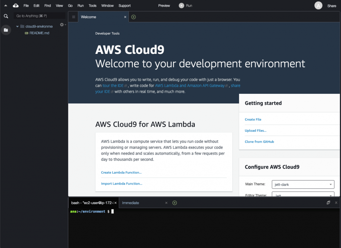This screenshot has width=341, height=248.
Task: Open the editor pane tab list menu icon
Action: (74, 17)
